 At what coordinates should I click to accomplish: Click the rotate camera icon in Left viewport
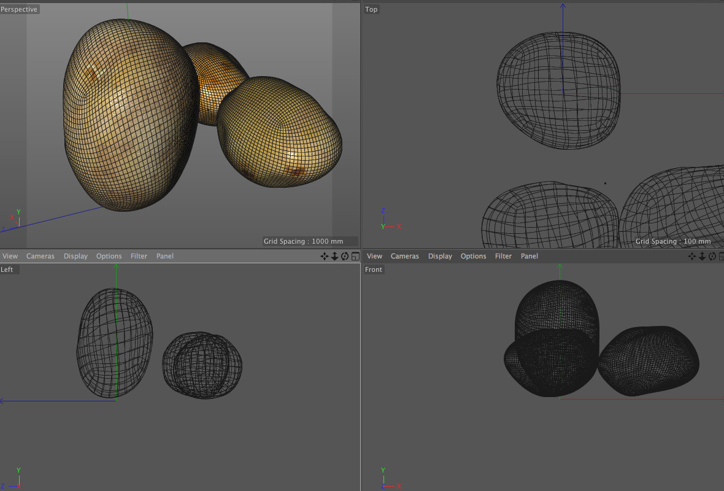345,257
